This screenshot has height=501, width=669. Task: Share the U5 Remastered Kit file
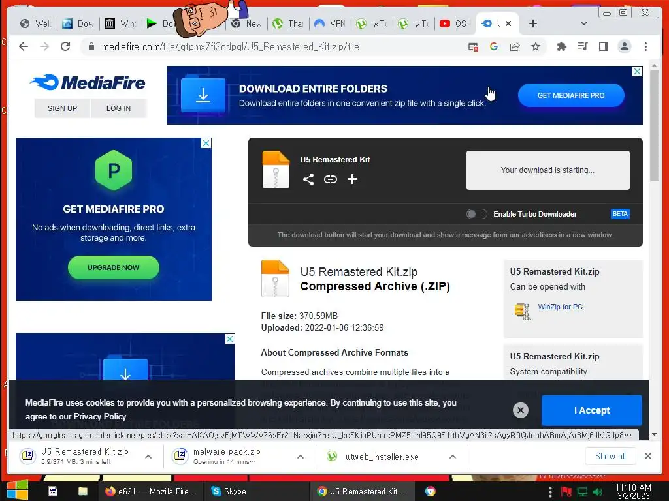click(x=308, y=179)
